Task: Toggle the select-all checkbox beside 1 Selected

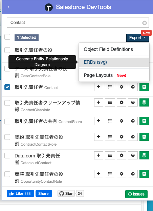Action: 7,37
